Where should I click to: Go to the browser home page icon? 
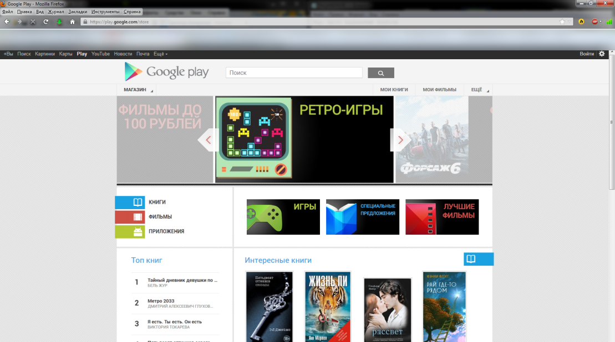(x=72, y=22)
